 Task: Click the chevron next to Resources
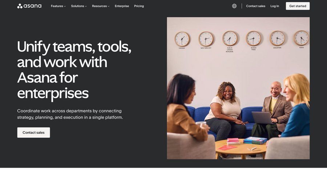tap(109, 6)
